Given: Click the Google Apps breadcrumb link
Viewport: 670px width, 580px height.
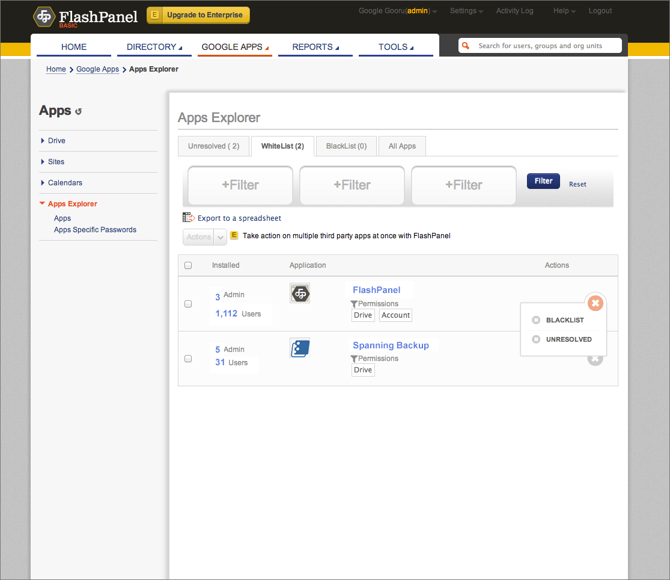Looking at the screenshot, I should 97,69.
